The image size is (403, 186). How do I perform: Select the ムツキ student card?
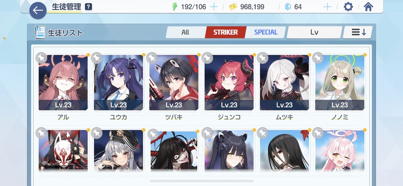pos(284,87)
